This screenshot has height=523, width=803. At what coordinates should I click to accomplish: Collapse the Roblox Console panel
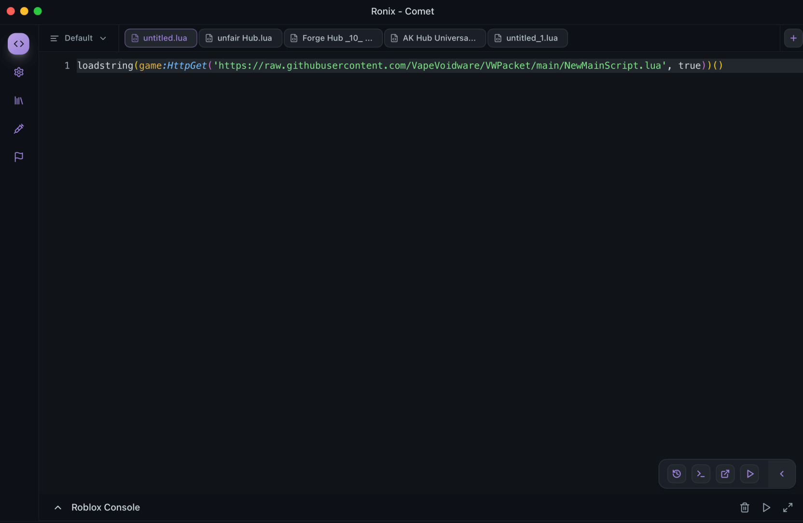coord(57,508)
